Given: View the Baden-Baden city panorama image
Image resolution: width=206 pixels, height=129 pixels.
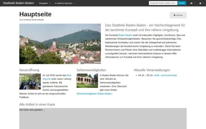Looking at the screenshot, I should pyautogui.click(x=60, y=44).
